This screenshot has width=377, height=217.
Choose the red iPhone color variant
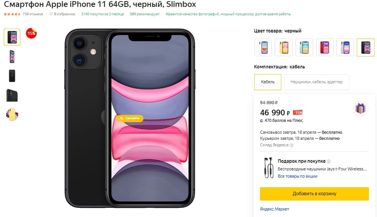point(325,47)
